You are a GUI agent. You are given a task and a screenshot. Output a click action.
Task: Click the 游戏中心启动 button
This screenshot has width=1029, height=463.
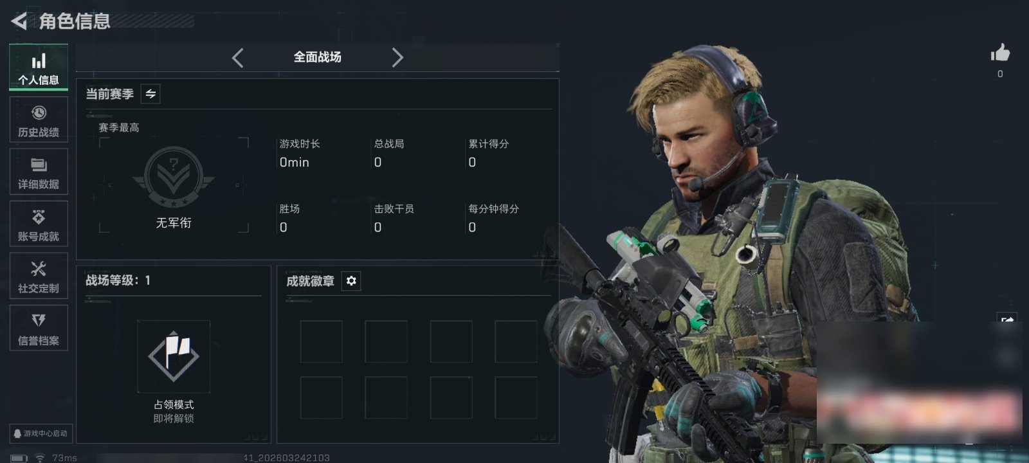[x=41, y=433]
